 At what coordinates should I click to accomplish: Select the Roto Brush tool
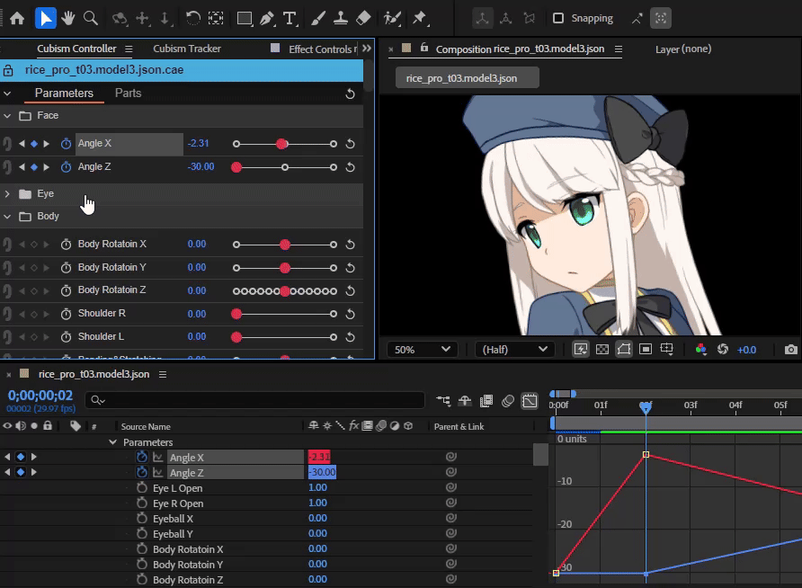click(392, 18)
